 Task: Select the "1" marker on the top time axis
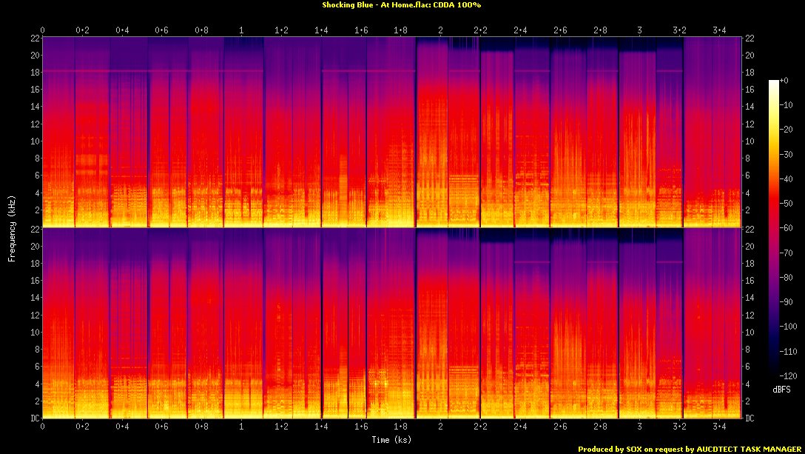click(x=242, y=30)
